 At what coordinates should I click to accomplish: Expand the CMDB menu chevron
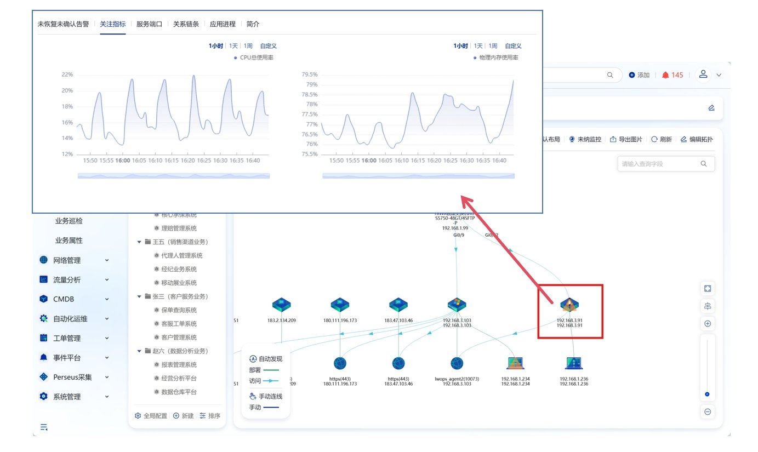[107, 299]
